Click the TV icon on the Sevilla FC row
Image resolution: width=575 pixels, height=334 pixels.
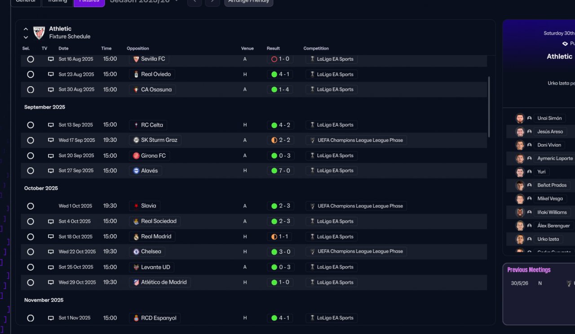coord(51,59)
